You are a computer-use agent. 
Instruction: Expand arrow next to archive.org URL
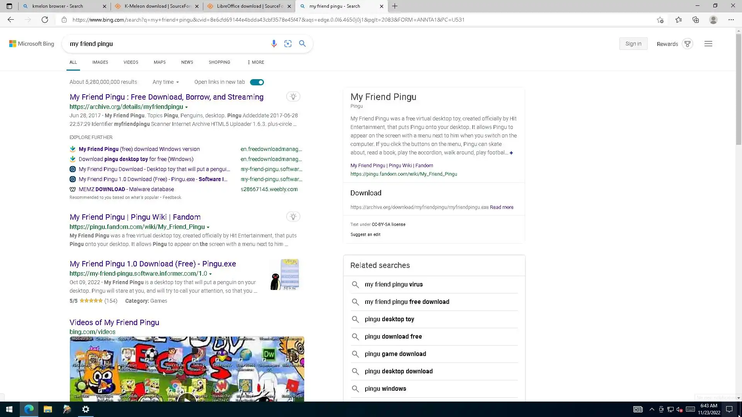coord(186,107)
